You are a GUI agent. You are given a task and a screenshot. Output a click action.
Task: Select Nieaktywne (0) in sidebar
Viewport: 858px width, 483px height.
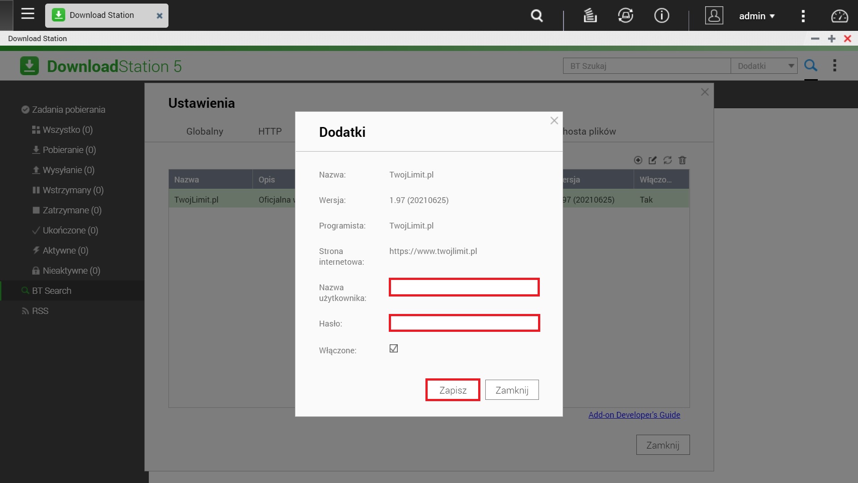pos(66,271)
